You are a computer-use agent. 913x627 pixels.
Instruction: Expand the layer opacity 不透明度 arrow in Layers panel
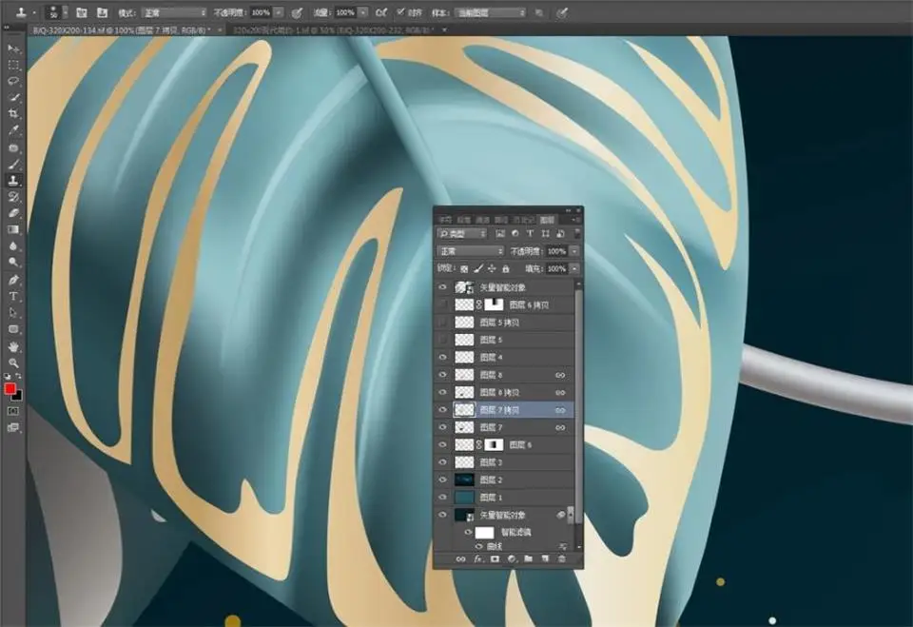(574, 251)
